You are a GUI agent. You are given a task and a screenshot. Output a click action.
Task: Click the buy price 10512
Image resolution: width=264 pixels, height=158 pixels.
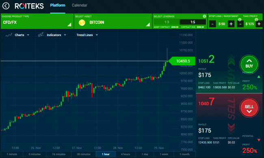206,60
